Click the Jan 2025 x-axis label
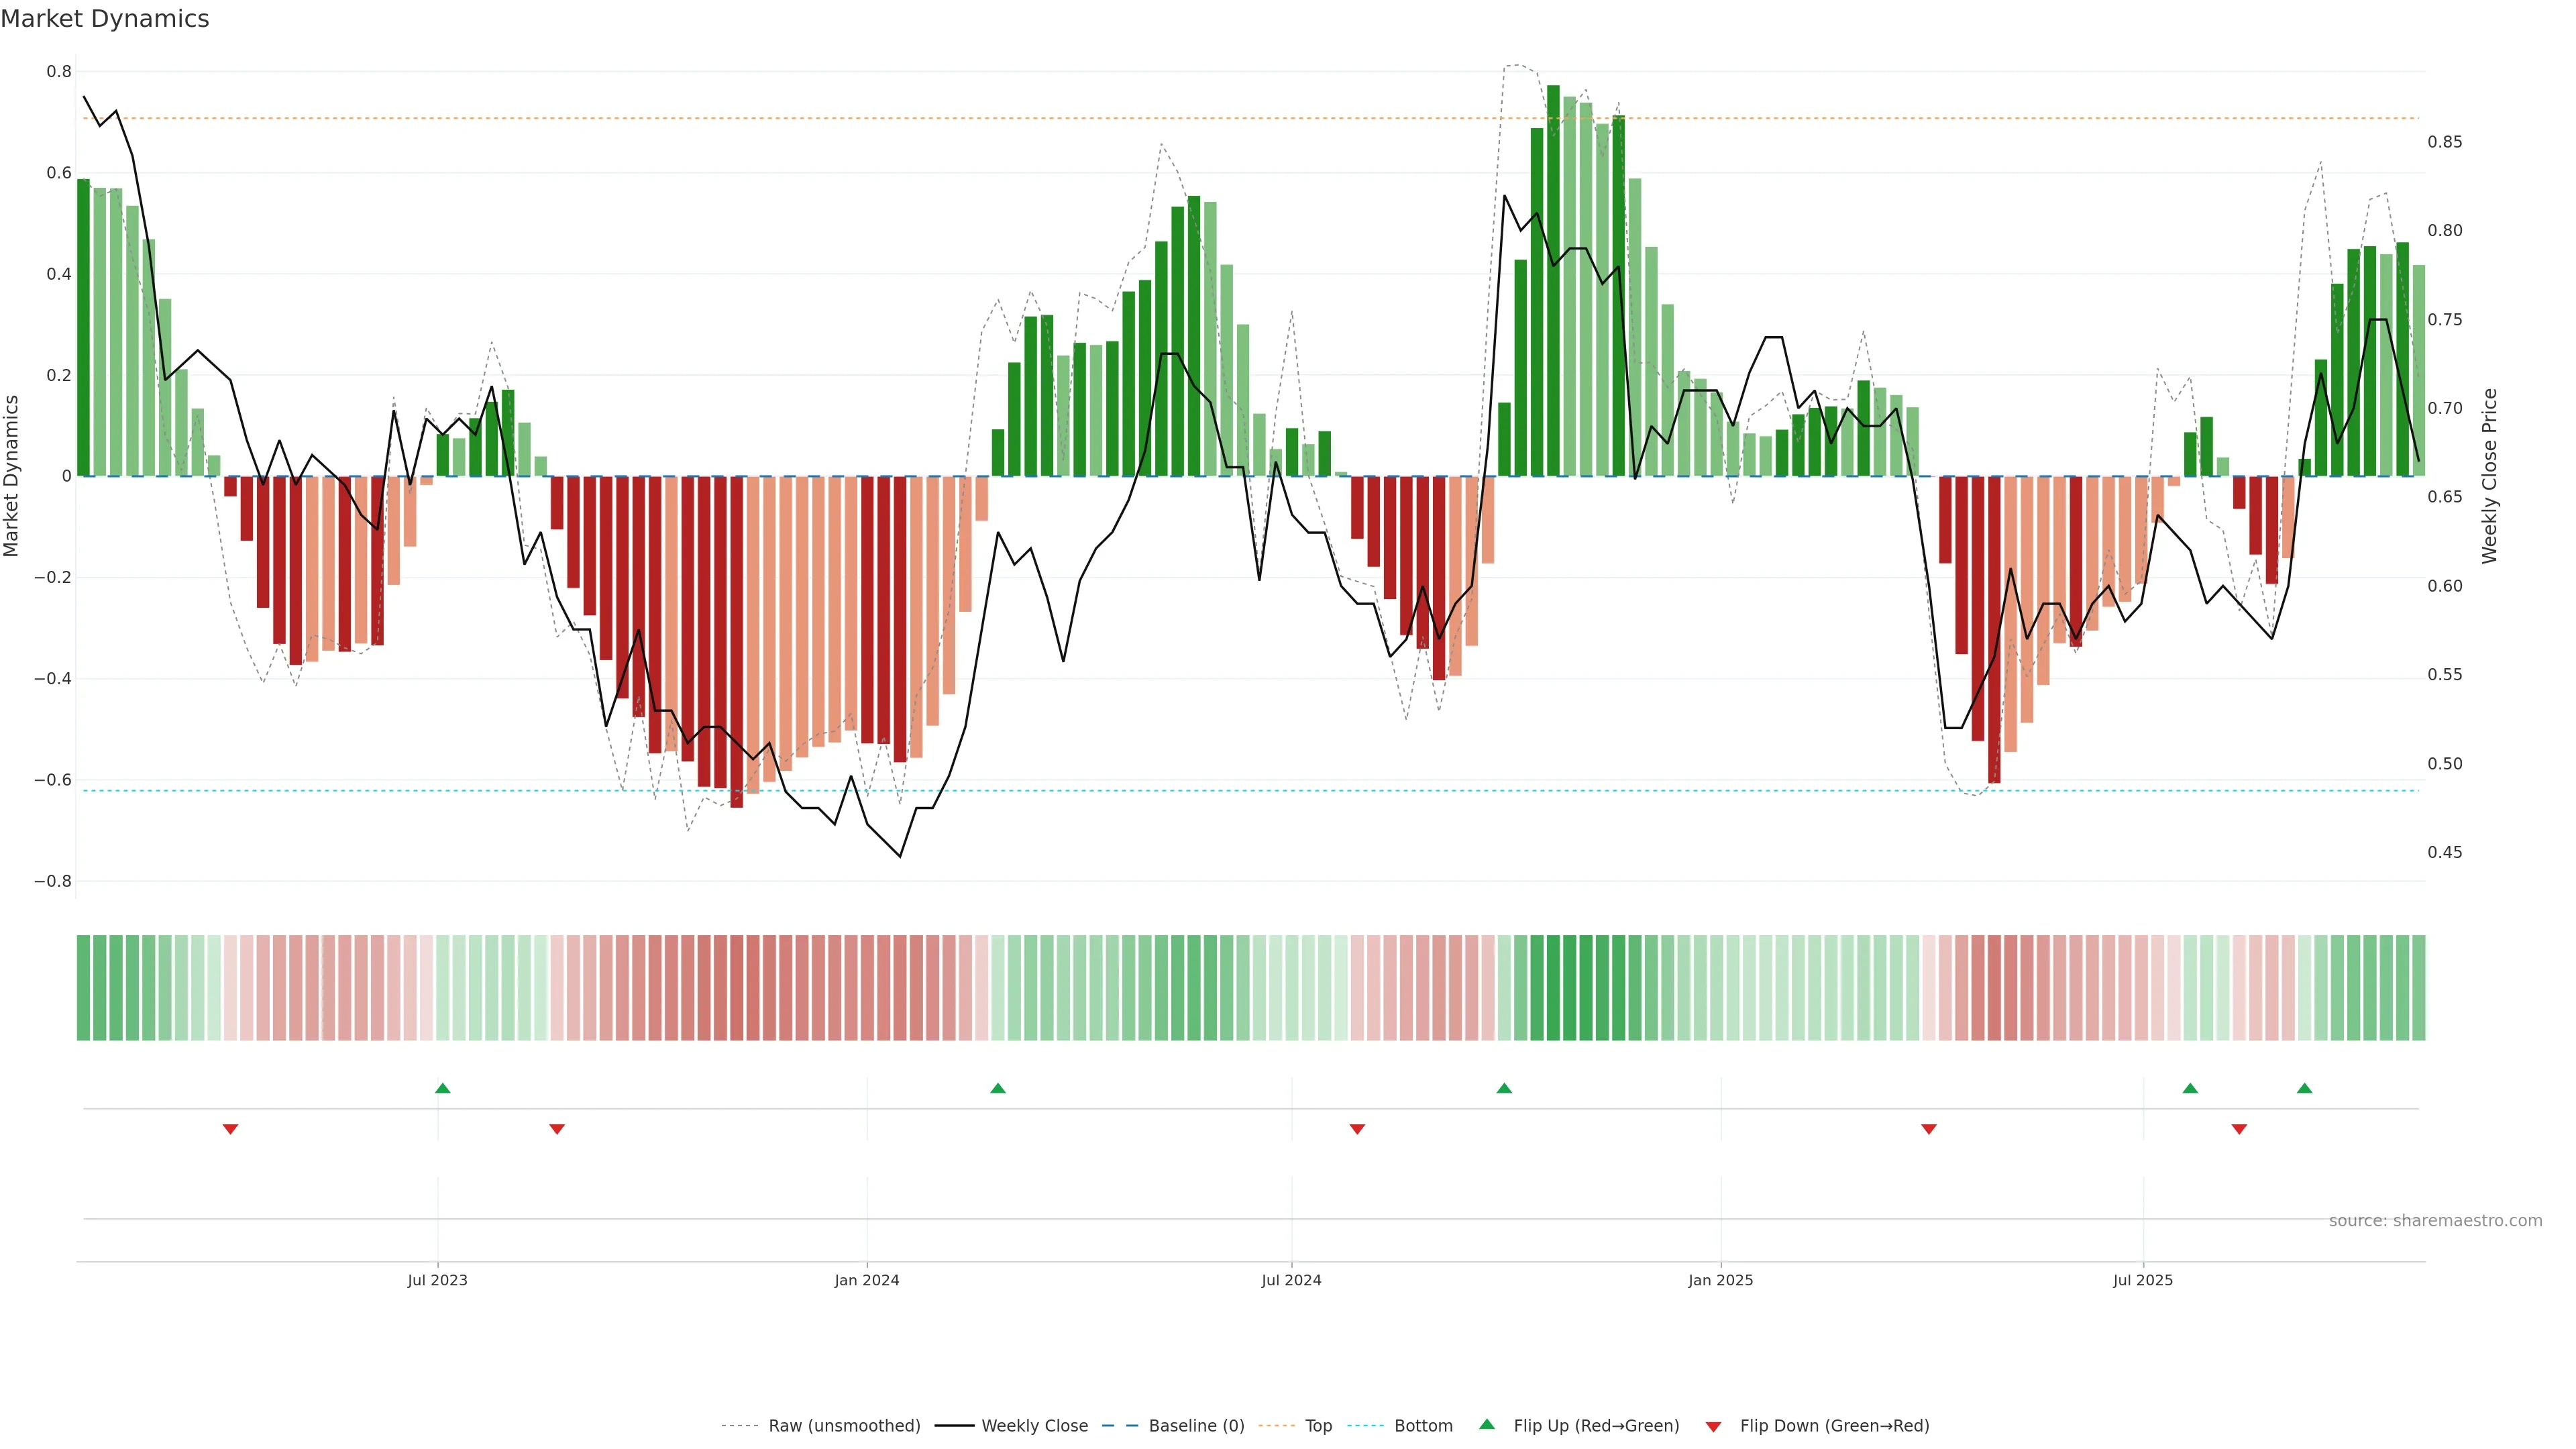The image size is (2576, 1449). click(x=1720, y=1281)
